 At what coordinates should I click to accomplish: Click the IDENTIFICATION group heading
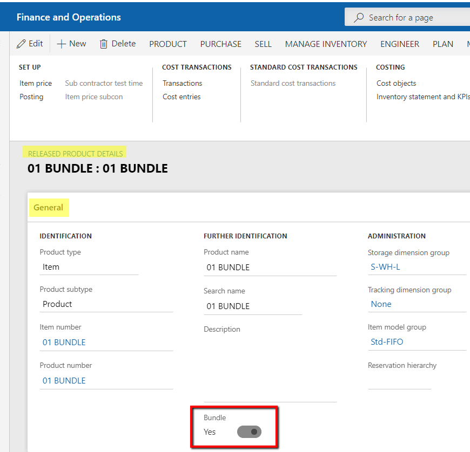point(66,236)
